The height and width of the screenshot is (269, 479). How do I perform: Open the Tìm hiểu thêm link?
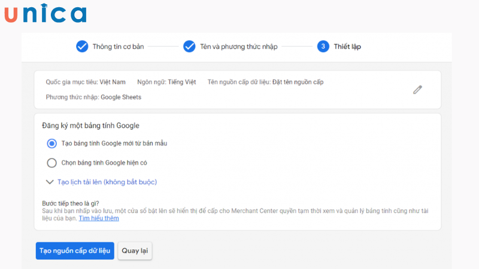point(99,218)
